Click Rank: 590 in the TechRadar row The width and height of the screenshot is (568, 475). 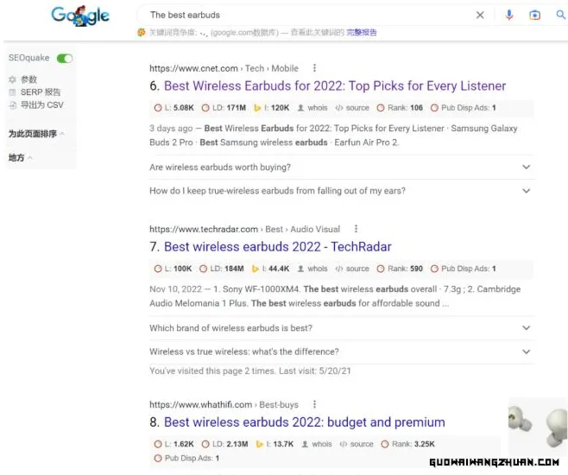(x=400, y=269)
